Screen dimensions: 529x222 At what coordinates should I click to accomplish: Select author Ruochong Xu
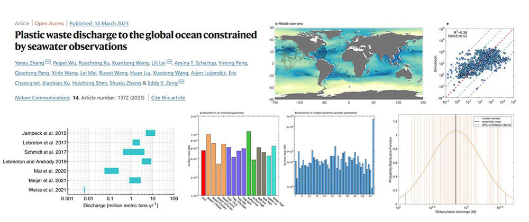point(94,62)
